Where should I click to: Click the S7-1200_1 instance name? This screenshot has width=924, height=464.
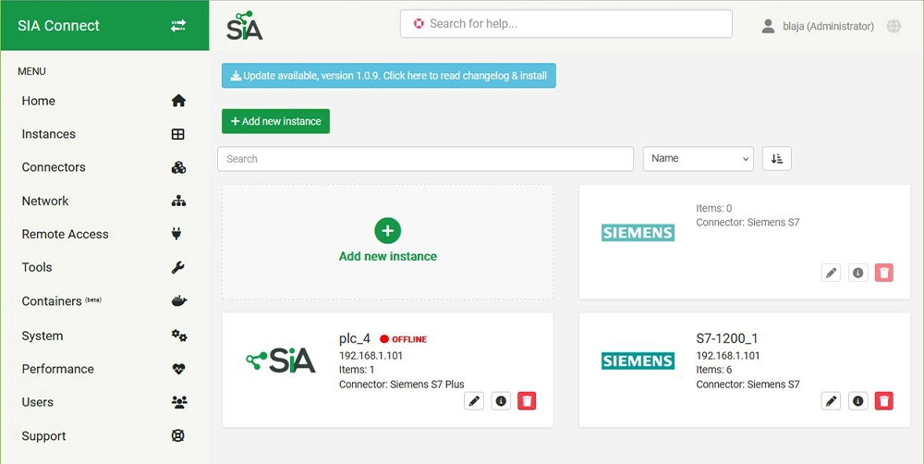(726, 338)
